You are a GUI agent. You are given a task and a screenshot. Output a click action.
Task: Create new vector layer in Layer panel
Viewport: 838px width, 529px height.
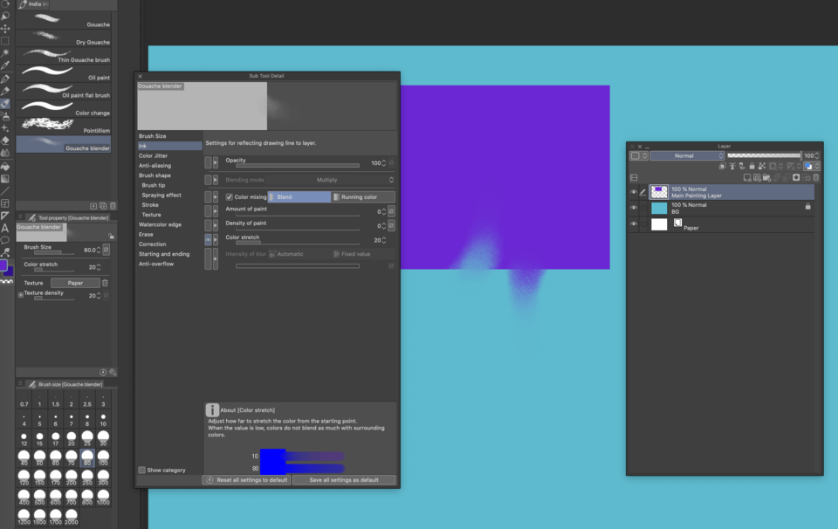(x=757, y=177)
